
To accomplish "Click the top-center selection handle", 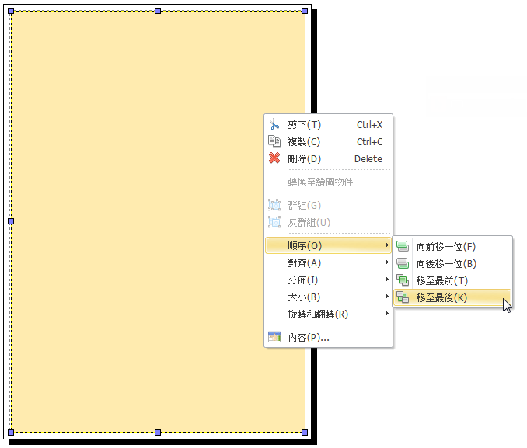I will (x=158, y=11).
